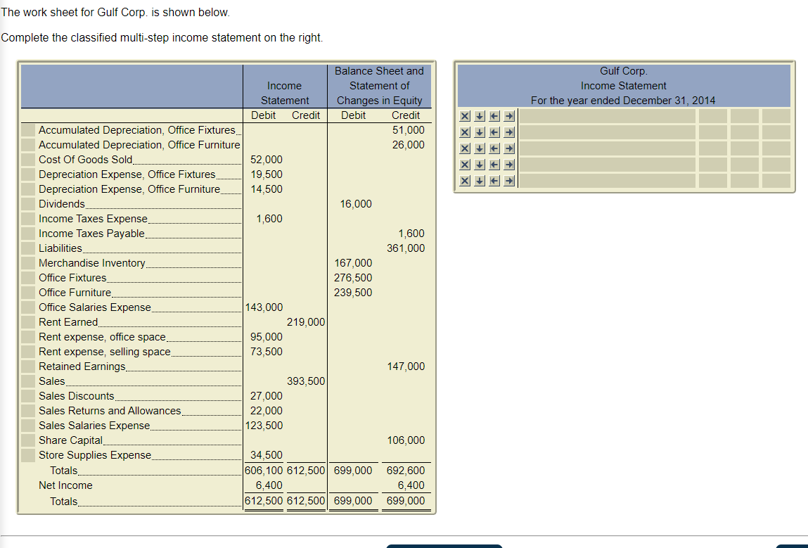Screen dimensions: 808x548
Task: Click the first amount cell of the third row
Action: pos(713,148)
